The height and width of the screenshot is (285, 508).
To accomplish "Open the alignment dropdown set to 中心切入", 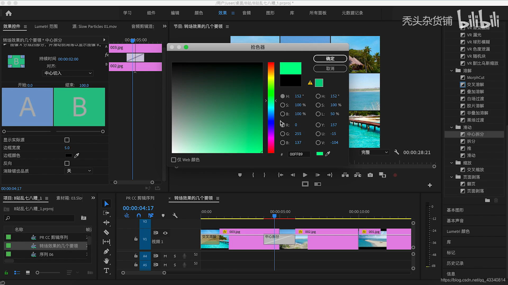I will pyautogui.click(x=68, y=73).
